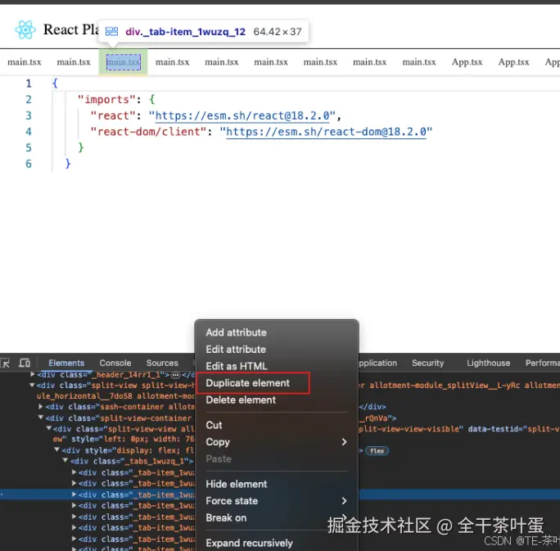Image resolution: width=560 pixels, height=551 pixels.
Task: Select Hide element in context menu
Action: (237, 484)
